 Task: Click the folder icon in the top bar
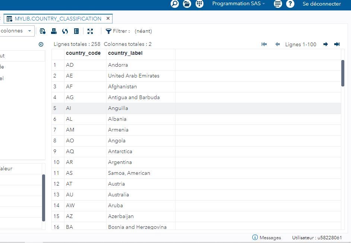[187, 4]
